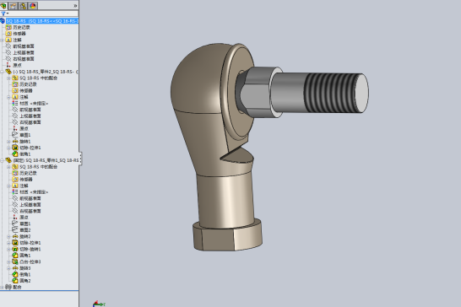
Task: Open the ConfigurationManager tab
Action: [23, 5]
